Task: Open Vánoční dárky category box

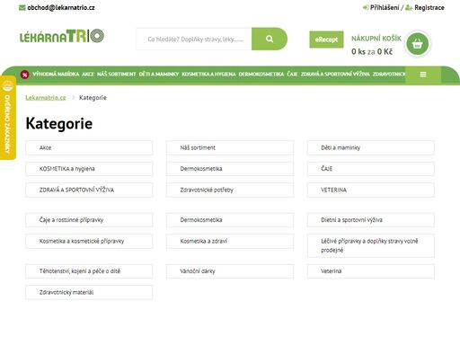Action: [230, 271]
